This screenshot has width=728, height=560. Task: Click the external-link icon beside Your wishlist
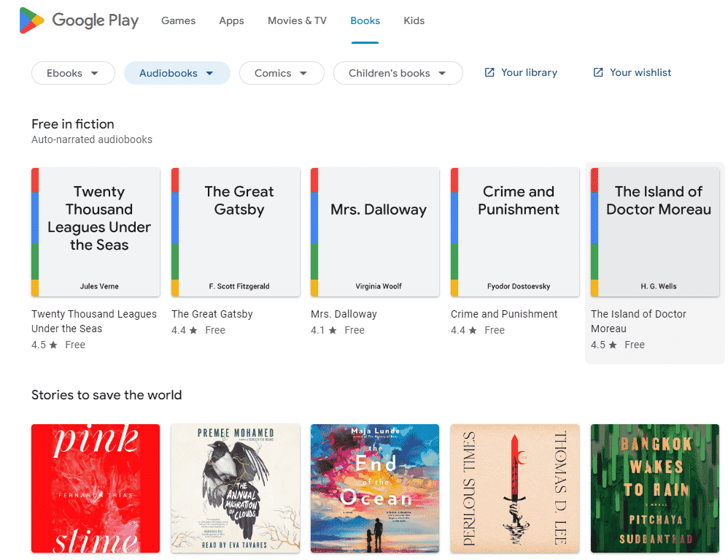[x=598, y=72]
